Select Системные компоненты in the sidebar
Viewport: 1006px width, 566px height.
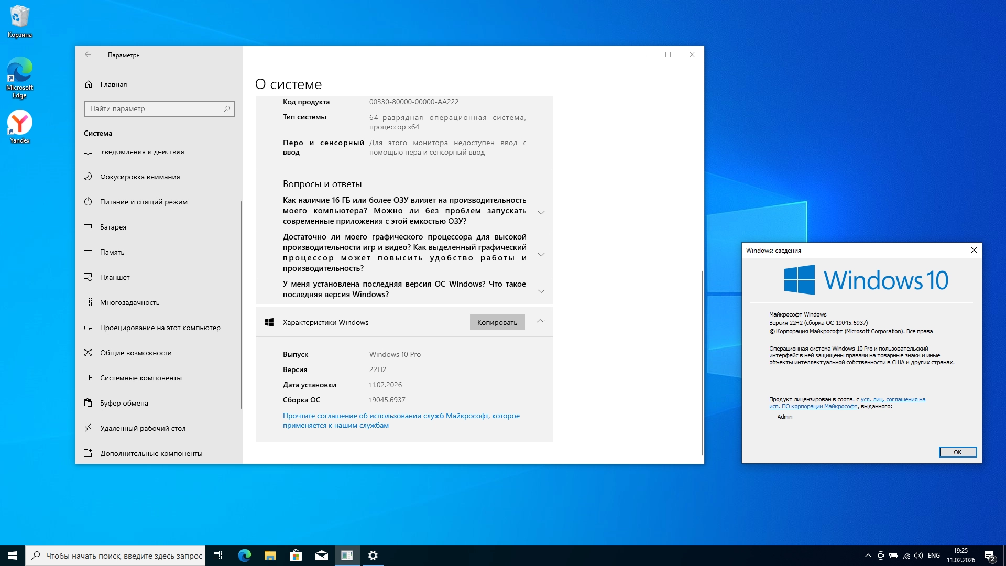pyautogui.click(x=140, y=378)
